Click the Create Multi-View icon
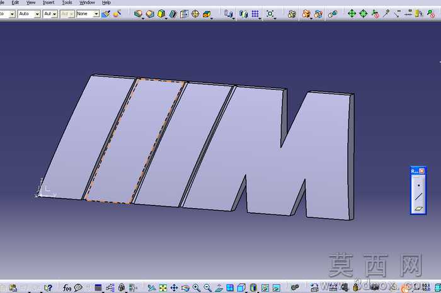Image resolution: width=441 pixels, height=293 pixels. (230, 288)
